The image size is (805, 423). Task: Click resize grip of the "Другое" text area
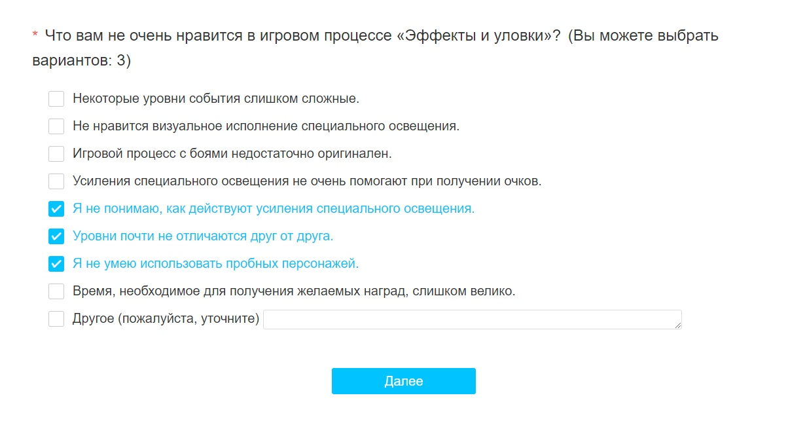pyautogui.click(x=677, y=325)
